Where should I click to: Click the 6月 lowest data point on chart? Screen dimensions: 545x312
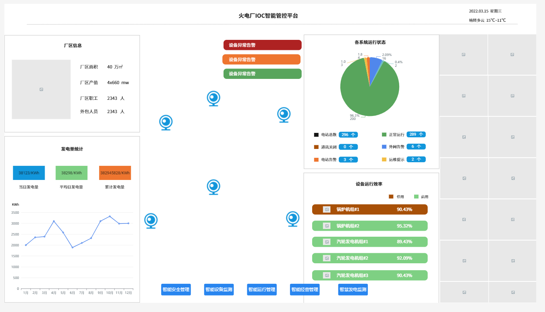pyautogui.click(x=73, y=248)
